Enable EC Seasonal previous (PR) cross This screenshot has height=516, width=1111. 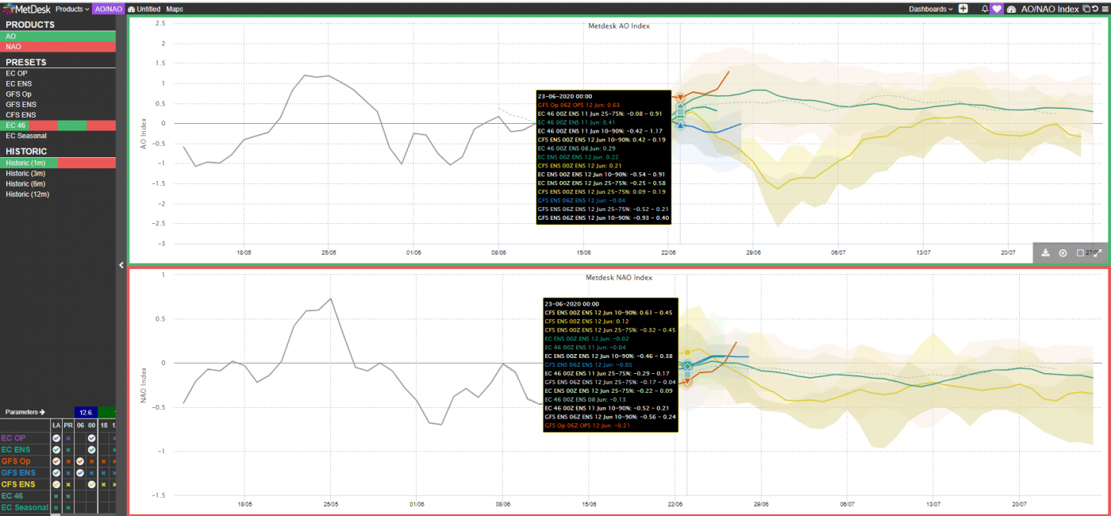click(x=68, y=507)
